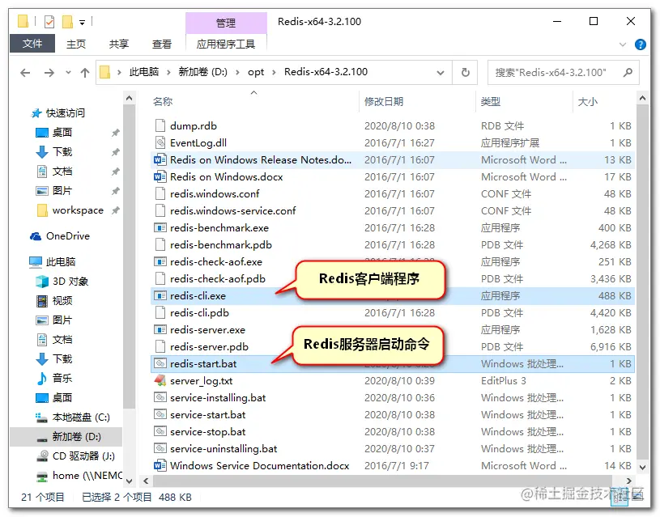Click the properties checkmark icon in title bar
Image resolution: width=660 pixels, height=517 pixels.
(49, 22)
